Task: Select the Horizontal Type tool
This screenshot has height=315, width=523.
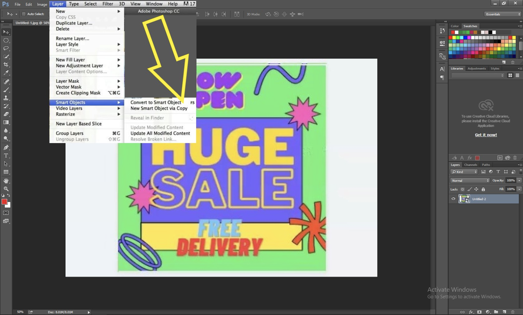Action: pyautogui.click(x=6, y=156)
